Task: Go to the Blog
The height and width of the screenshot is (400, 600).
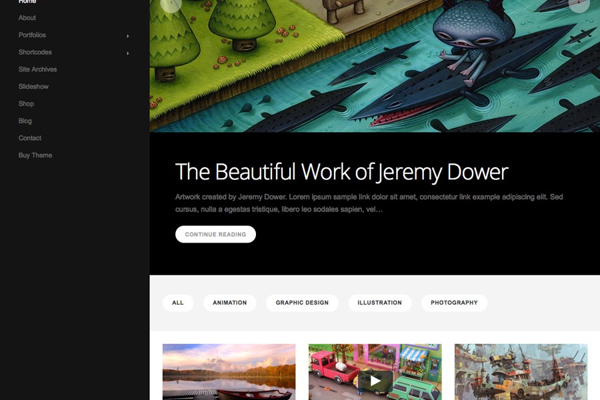Action: 25,121
